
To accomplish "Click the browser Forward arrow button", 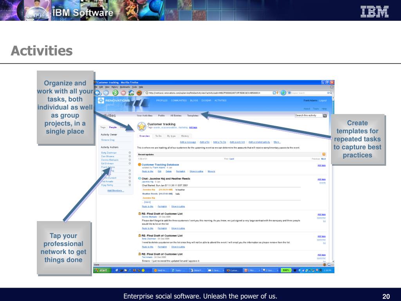I will point(106,93).
